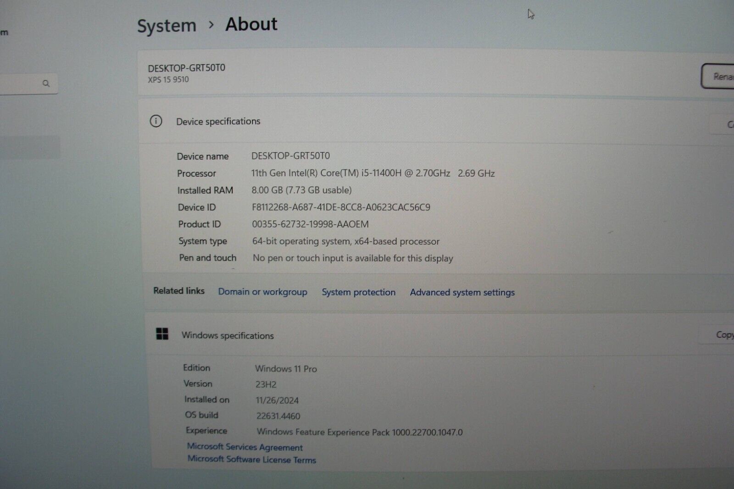The height and width of the screenshot is (489, 734).
Task: Open the Microsoft Services Agreement
Action: pyautogui.click(x=245, y=447)
